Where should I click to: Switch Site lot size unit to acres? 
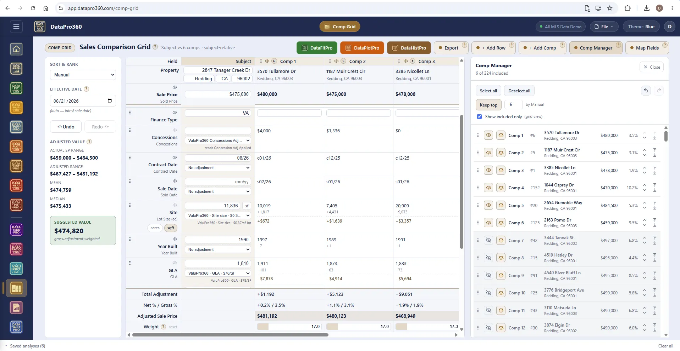155,228
